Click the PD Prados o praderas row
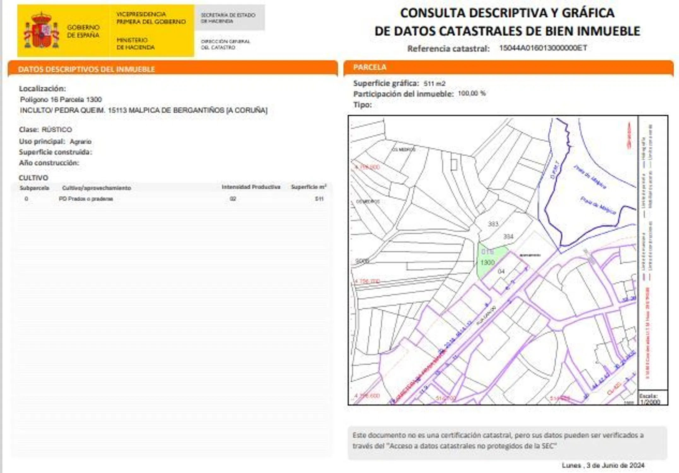The image size is (679, 473). 86,199
